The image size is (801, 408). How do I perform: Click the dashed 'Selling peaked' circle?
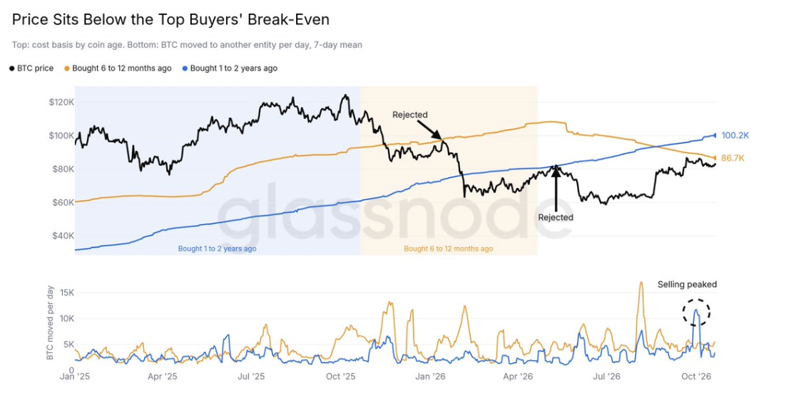pos(696,312)
